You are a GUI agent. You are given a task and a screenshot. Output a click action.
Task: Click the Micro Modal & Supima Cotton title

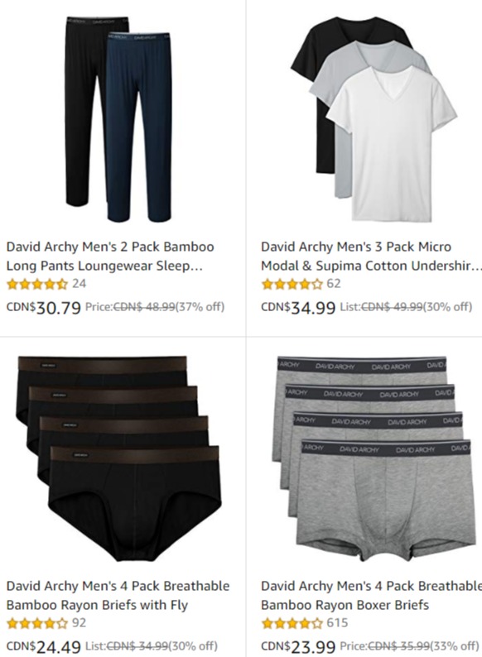371,256
